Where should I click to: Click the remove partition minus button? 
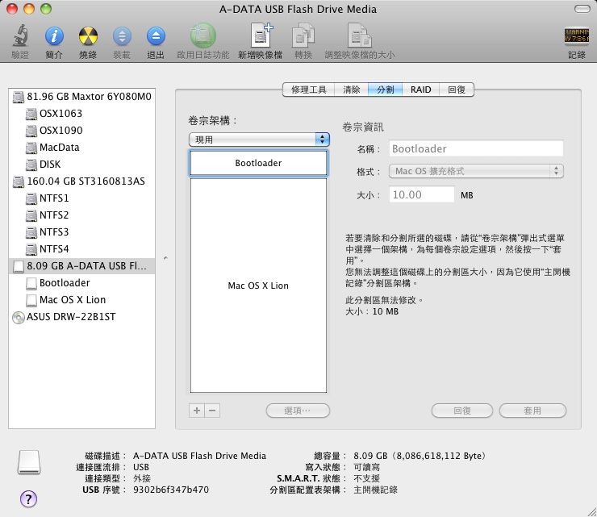[212, 411]
